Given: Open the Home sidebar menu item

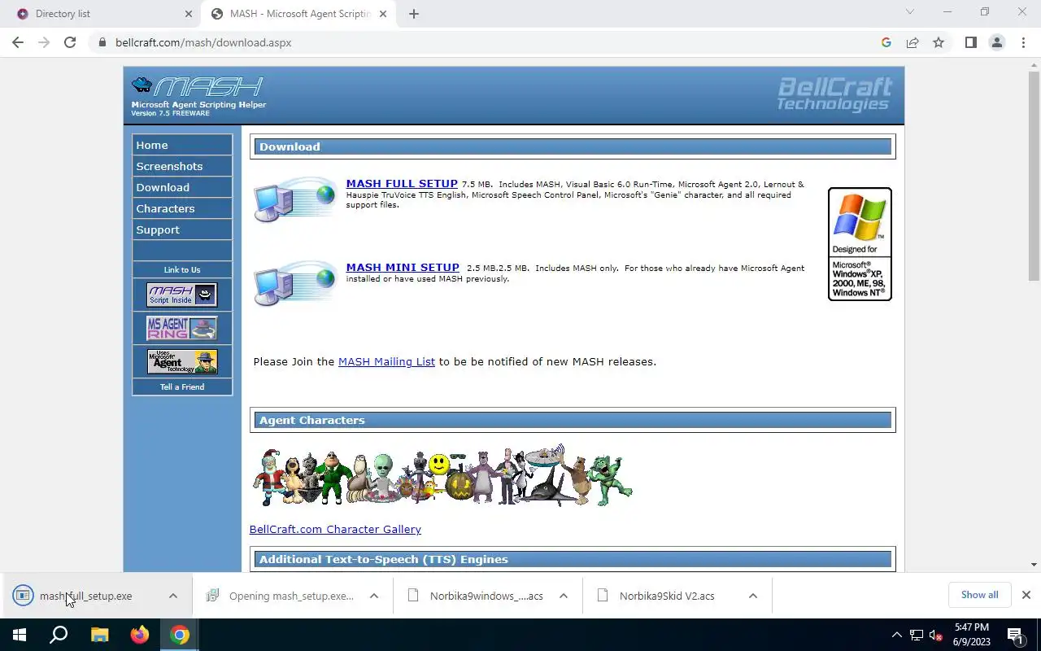Looking at the screenshot, I should (x=182, y=145).
